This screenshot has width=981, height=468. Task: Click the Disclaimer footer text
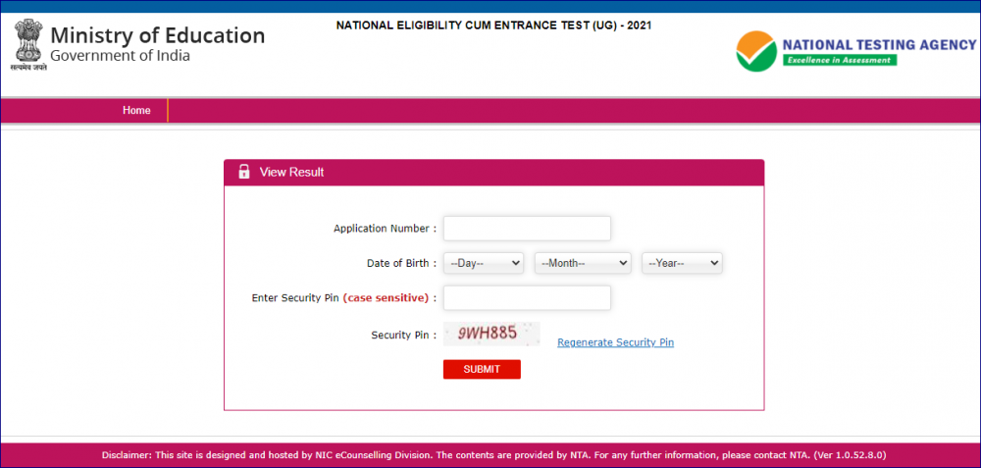point(493,455)
